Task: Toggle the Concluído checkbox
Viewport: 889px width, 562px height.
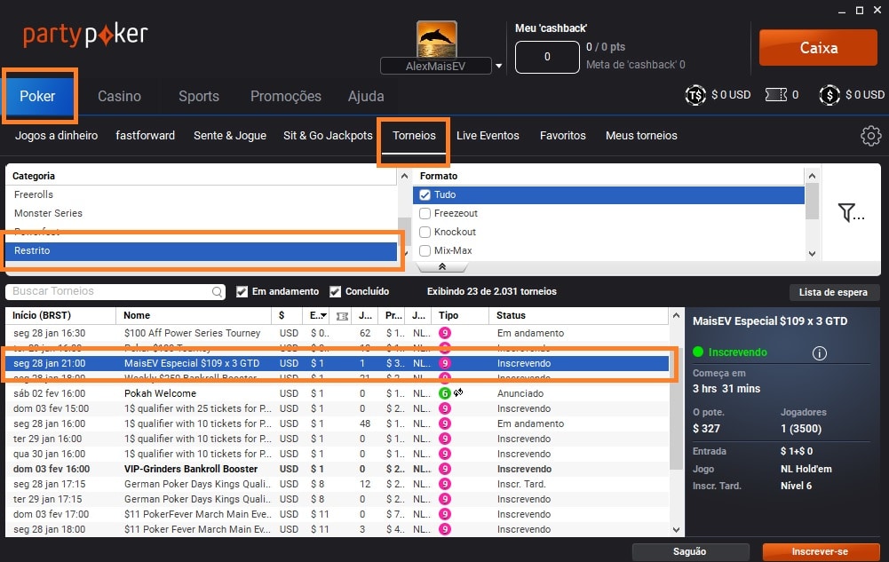Action: click(335, 292)
